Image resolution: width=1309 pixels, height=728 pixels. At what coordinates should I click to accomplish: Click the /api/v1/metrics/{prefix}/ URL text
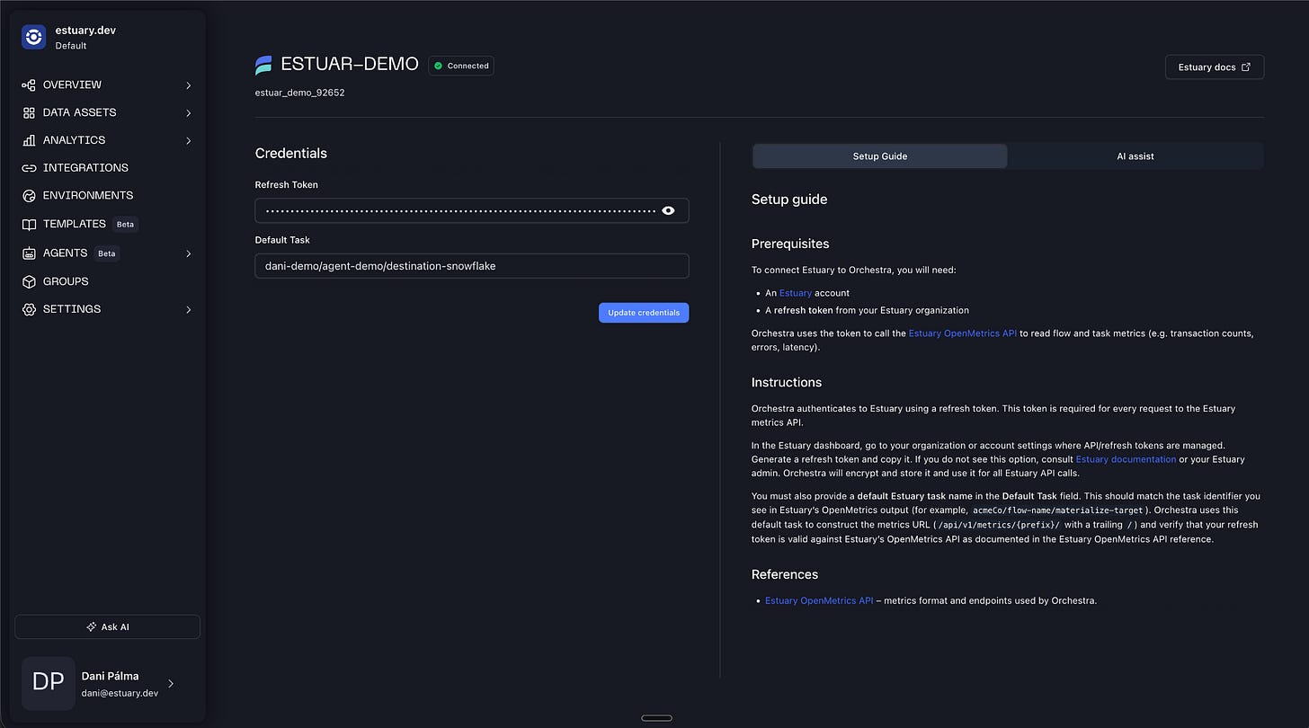click(999, 526)
